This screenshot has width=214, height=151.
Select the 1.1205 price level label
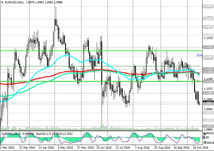tap(208, 69)
